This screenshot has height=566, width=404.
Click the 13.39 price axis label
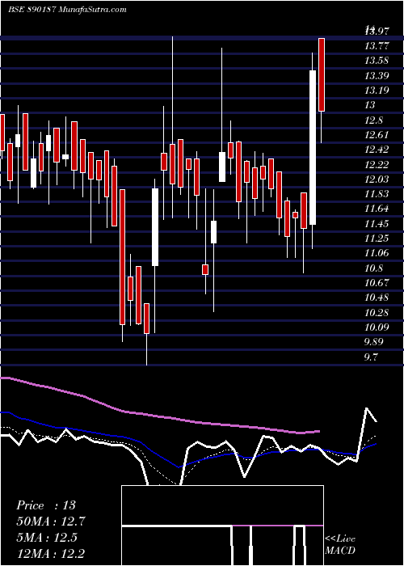pyautogui.click(x=377, y=75)
